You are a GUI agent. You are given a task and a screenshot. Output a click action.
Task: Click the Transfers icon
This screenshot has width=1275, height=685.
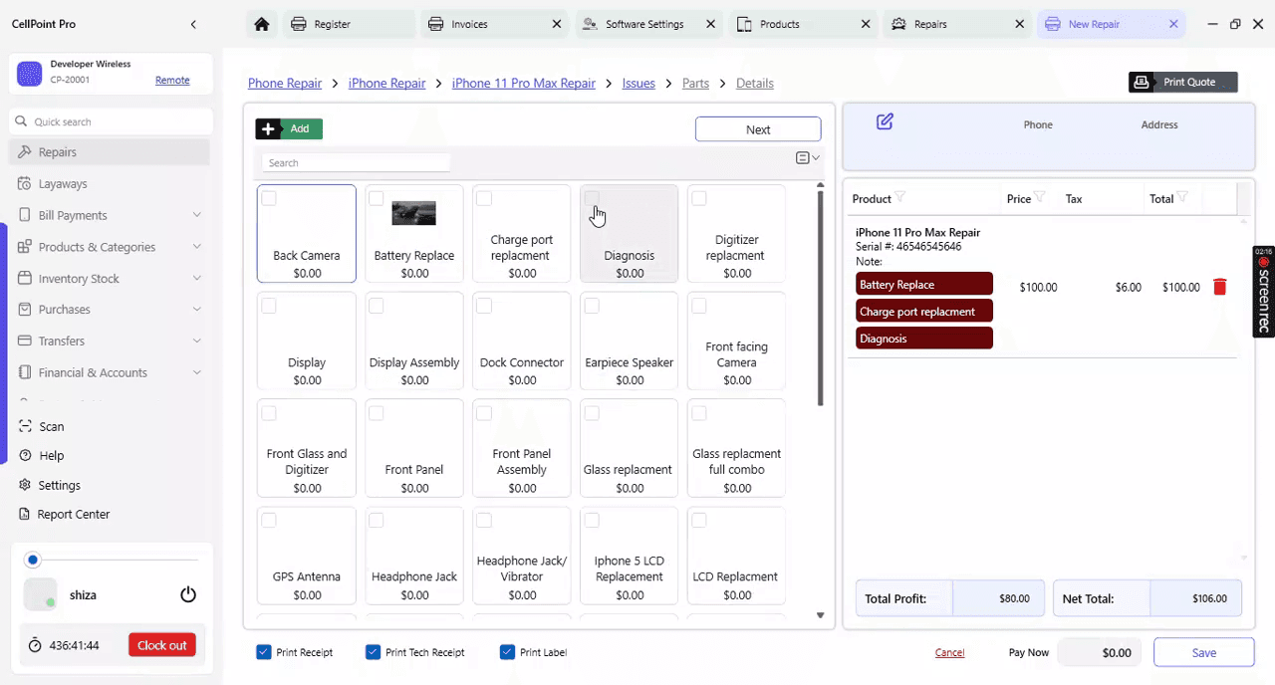point(25,341)
